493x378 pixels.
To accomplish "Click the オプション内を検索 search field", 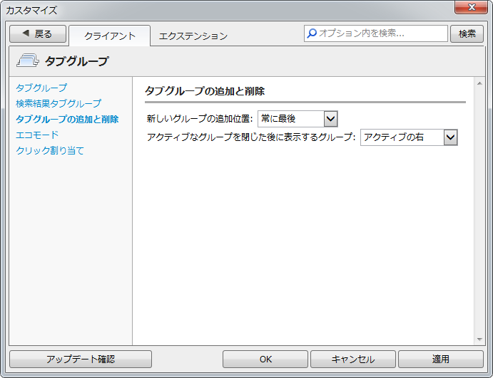I will [376, 33].
